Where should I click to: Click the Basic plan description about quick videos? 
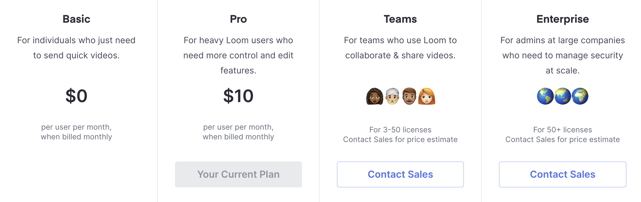pyautogui.click(x=76, y=48)
